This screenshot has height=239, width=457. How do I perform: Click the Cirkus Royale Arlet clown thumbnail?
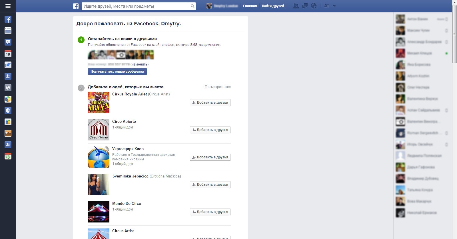pyautogui.click(x=99, y=103)
